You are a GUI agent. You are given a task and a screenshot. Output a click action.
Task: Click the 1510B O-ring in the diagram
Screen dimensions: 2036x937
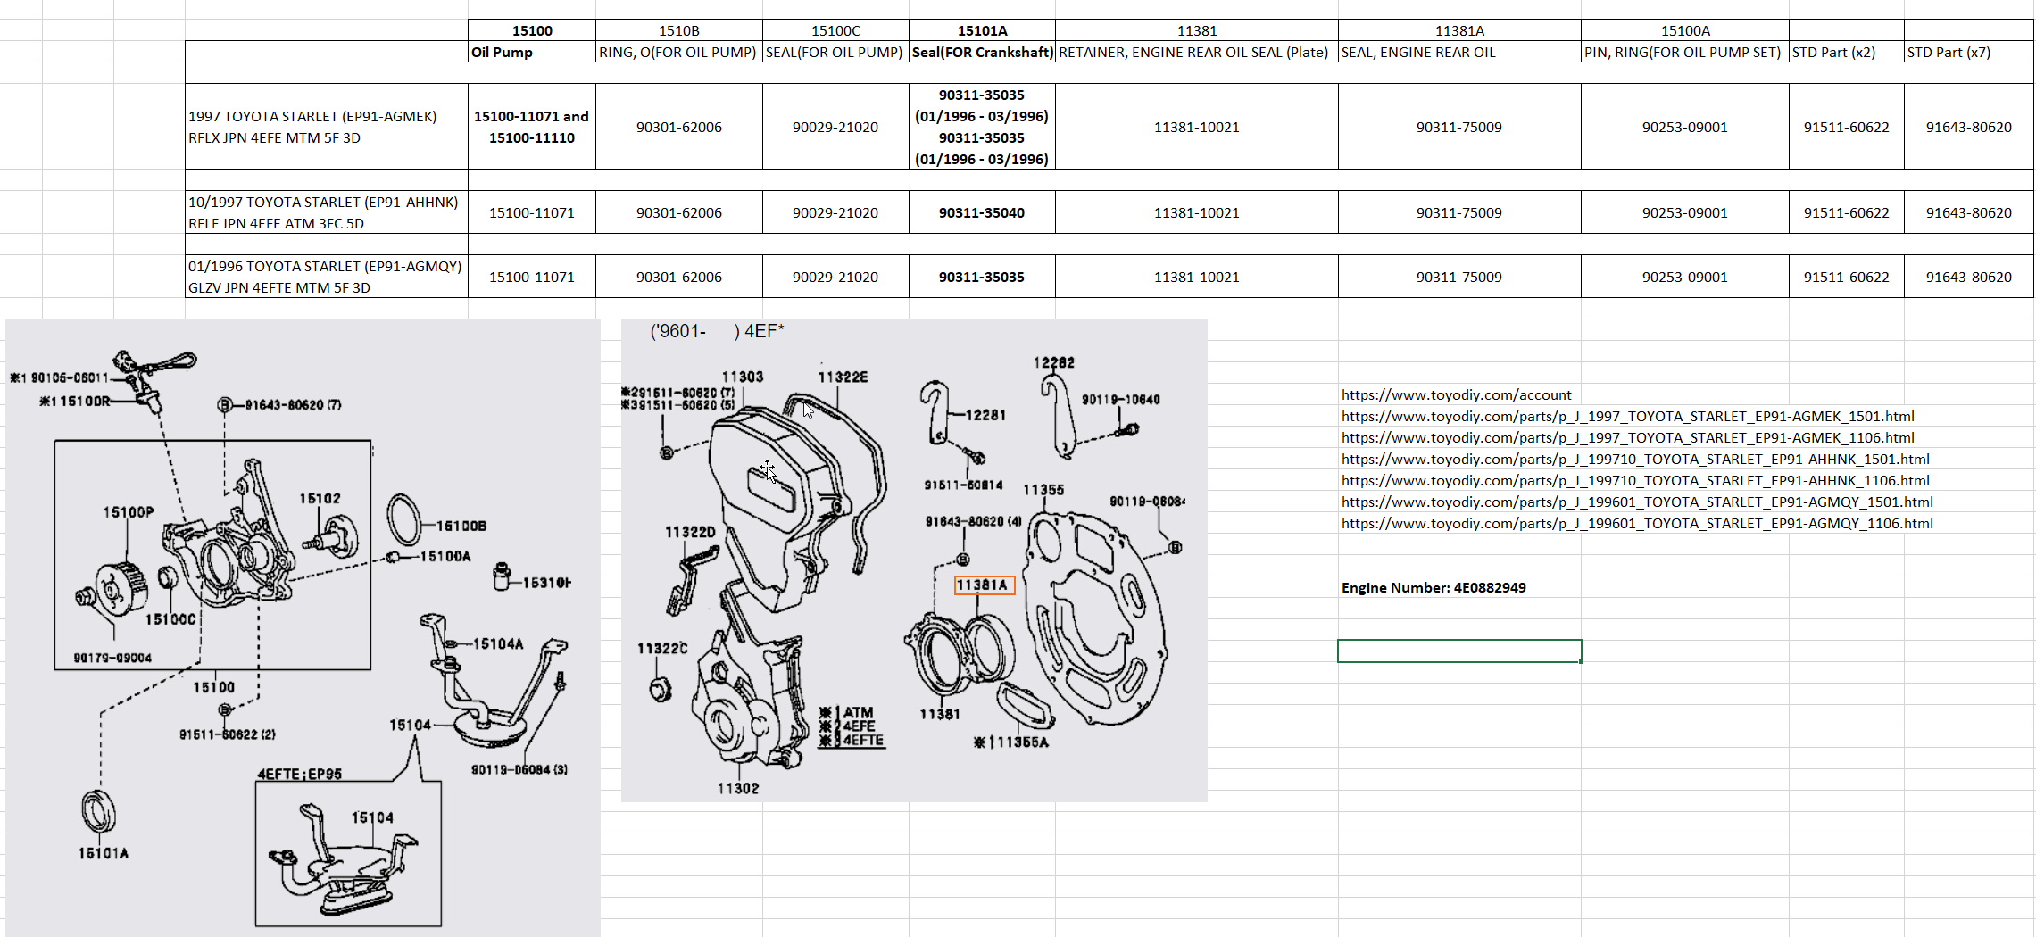pos(403,518)
